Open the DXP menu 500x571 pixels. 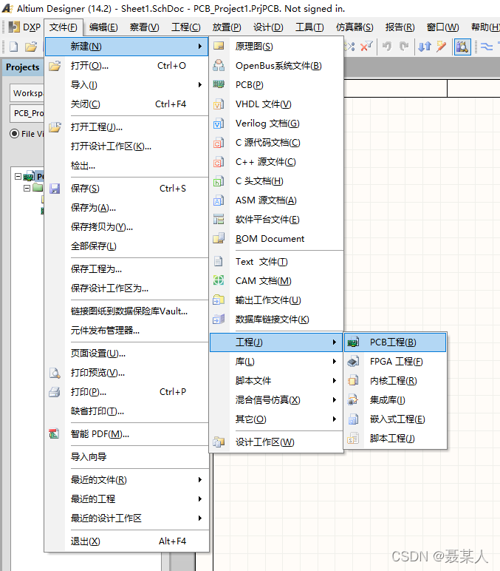pos(24,27)
